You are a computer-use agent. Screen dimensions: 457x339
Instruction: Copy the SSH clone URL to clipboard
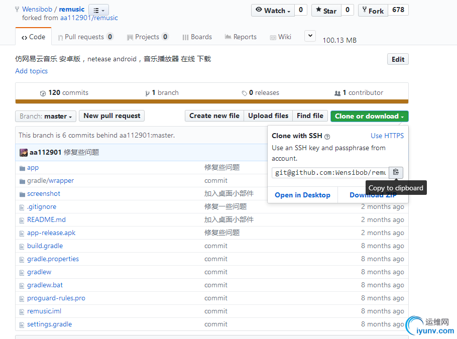(x=396, y=172)
